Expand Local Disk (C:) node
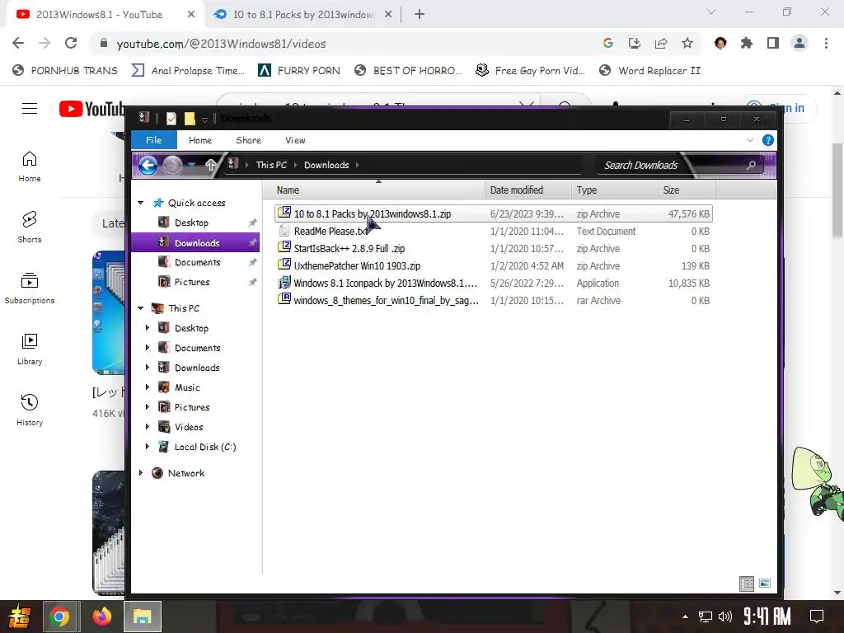 (x=148, y=446)
